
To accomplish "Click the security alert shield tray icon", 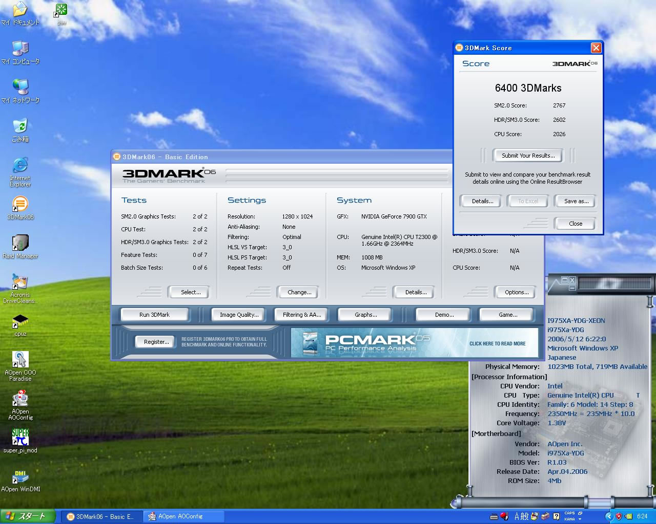I will pyautogui.click(x=619, y=516).
